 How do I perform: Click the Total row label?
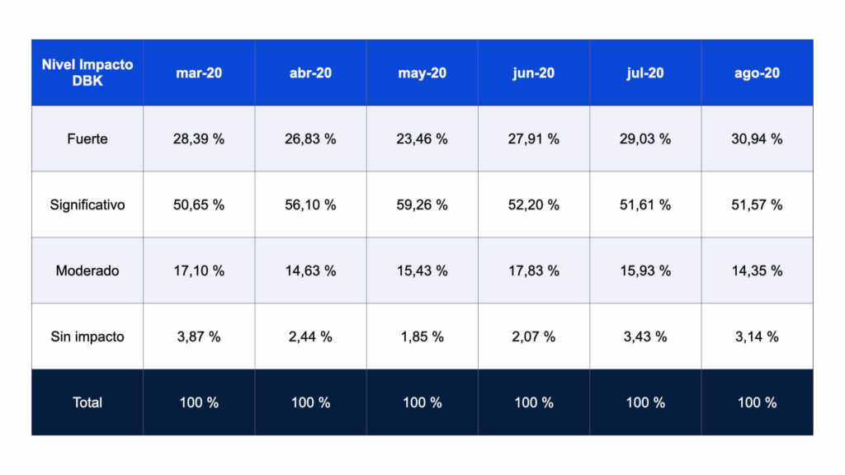[x=87, y=402]
